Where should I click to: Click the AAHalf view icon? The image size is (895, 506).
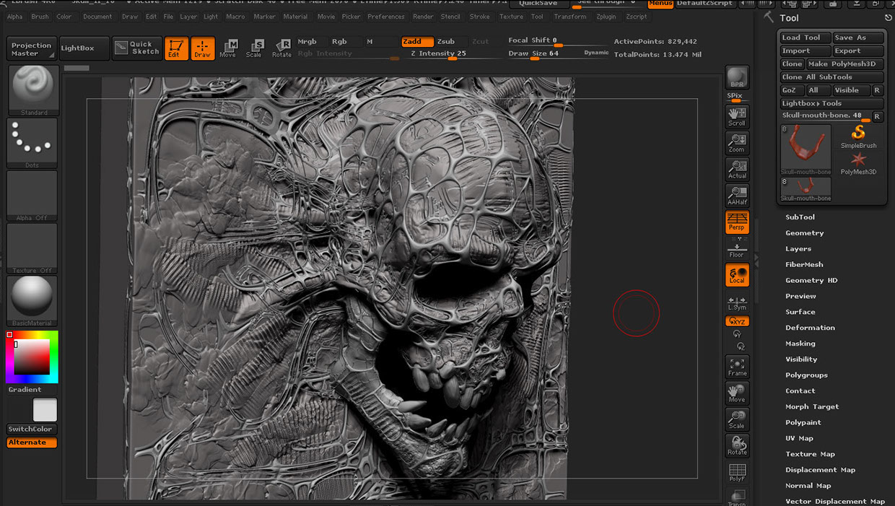pyautogui.click(x=737, y=196)
